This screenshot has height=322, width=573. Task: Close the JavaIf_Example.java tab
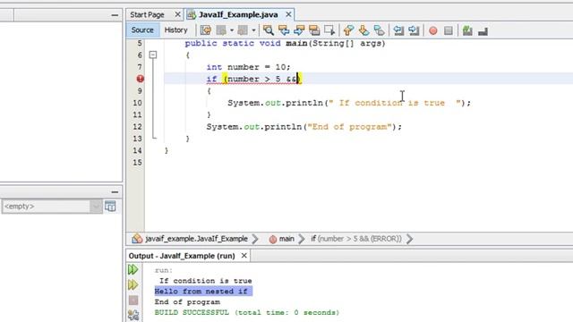(x=288, y=14)
